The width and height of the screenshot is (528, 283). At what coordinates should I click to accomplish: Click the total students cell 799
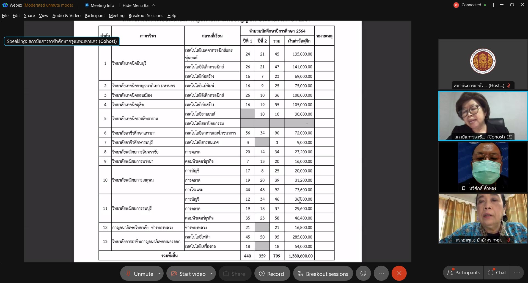coord(277,256)
